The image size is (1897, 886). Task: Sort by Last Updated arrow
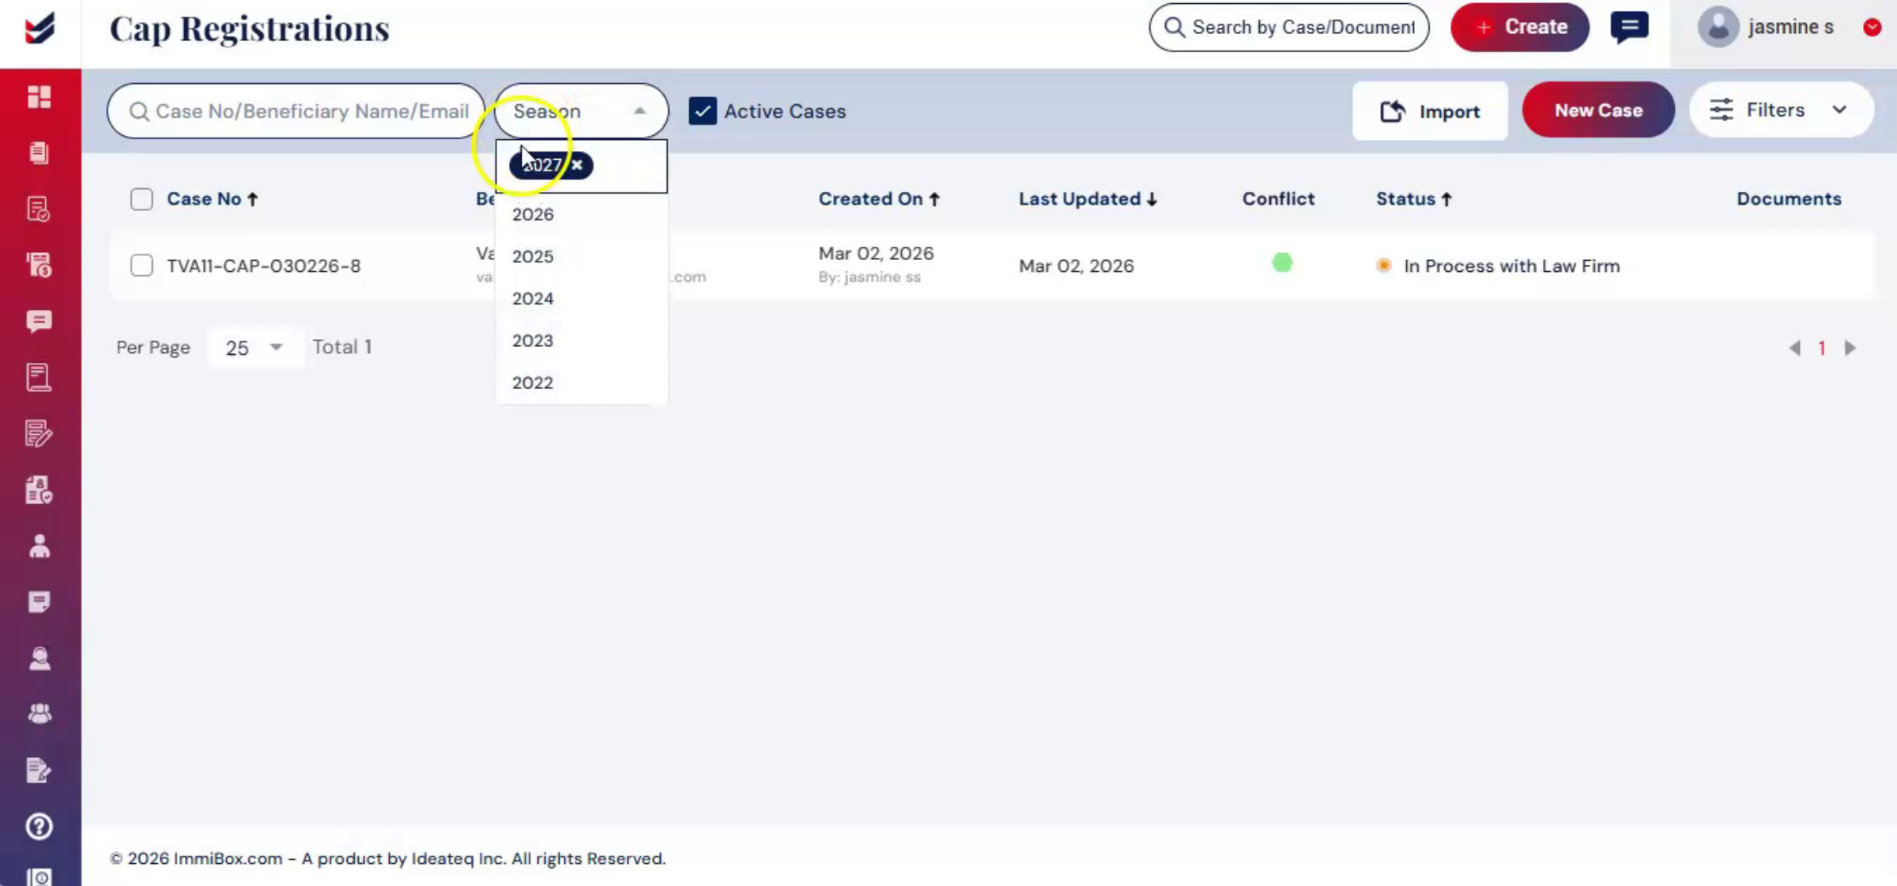pyautogui.click(x=1152, y=199)
